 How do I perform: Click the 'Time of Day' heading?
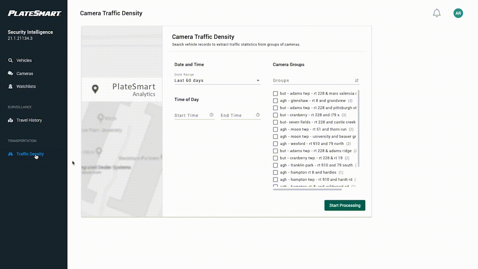(x=186, y=99)
